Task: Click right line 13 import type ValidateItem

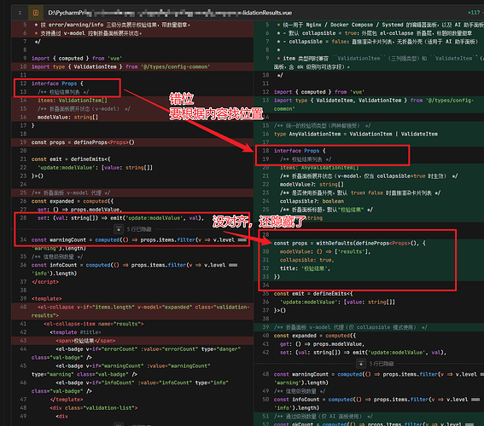Action: point(374,105)
